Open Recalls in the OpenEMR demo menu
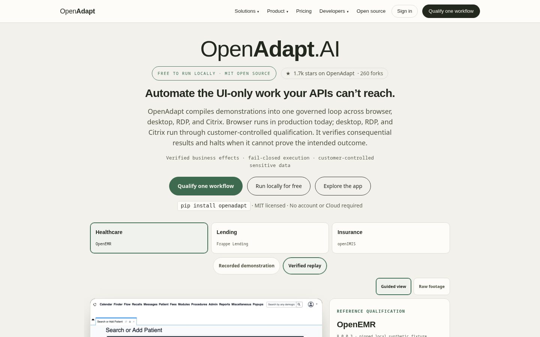Image resolution: width=540 pixels, height=337 pixels. 137,304
